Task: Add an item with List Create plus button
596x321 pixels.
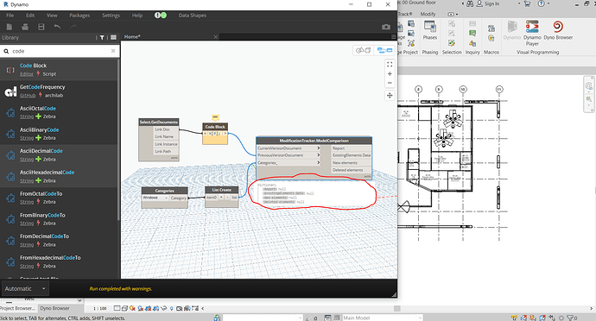Action: (221, 198)
